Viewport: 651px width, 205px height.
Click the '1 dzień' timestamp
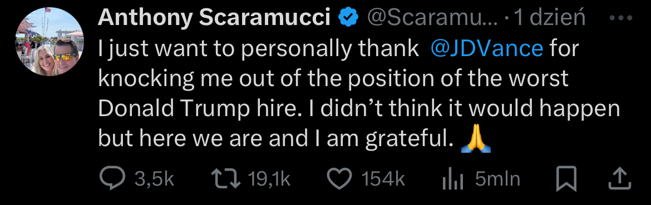tap(549, 18)
